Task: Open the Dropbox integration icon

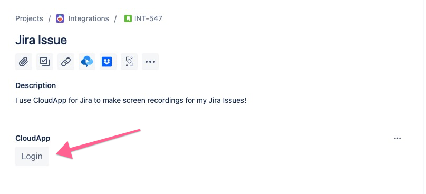Action: [x=108, y=62]
